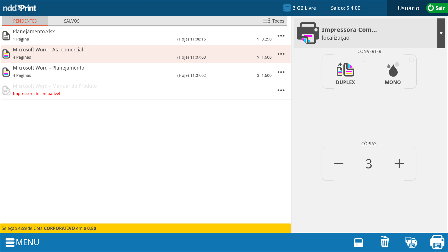448x252 pixels.
Task: Switch to the SALVOS tab
Action: [72, 21]
